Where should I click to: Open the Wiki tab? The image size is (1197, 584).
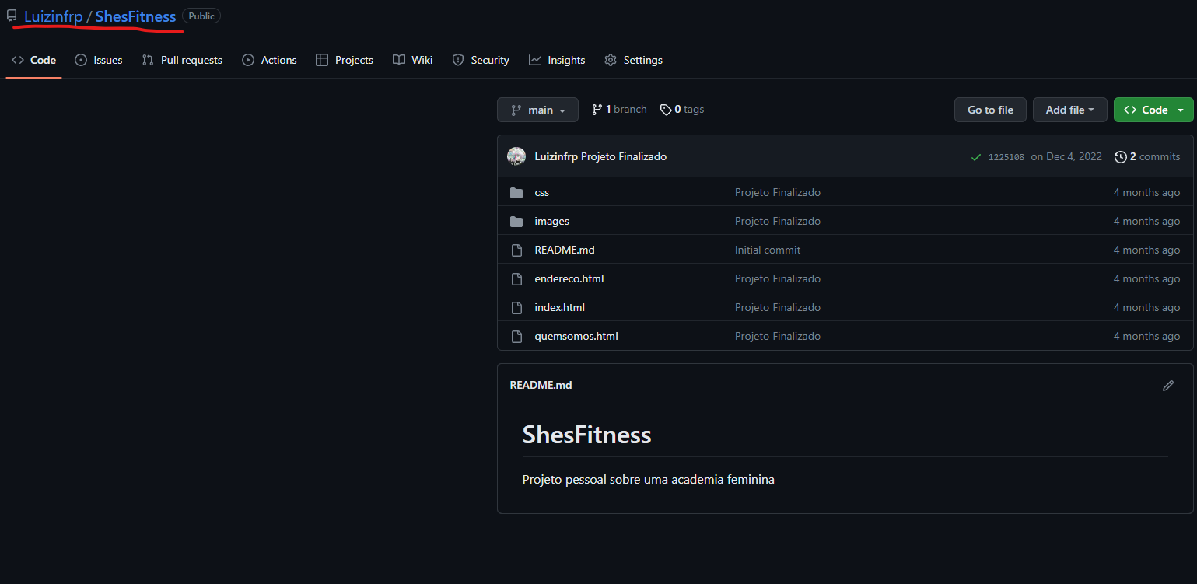coord(412,60)
